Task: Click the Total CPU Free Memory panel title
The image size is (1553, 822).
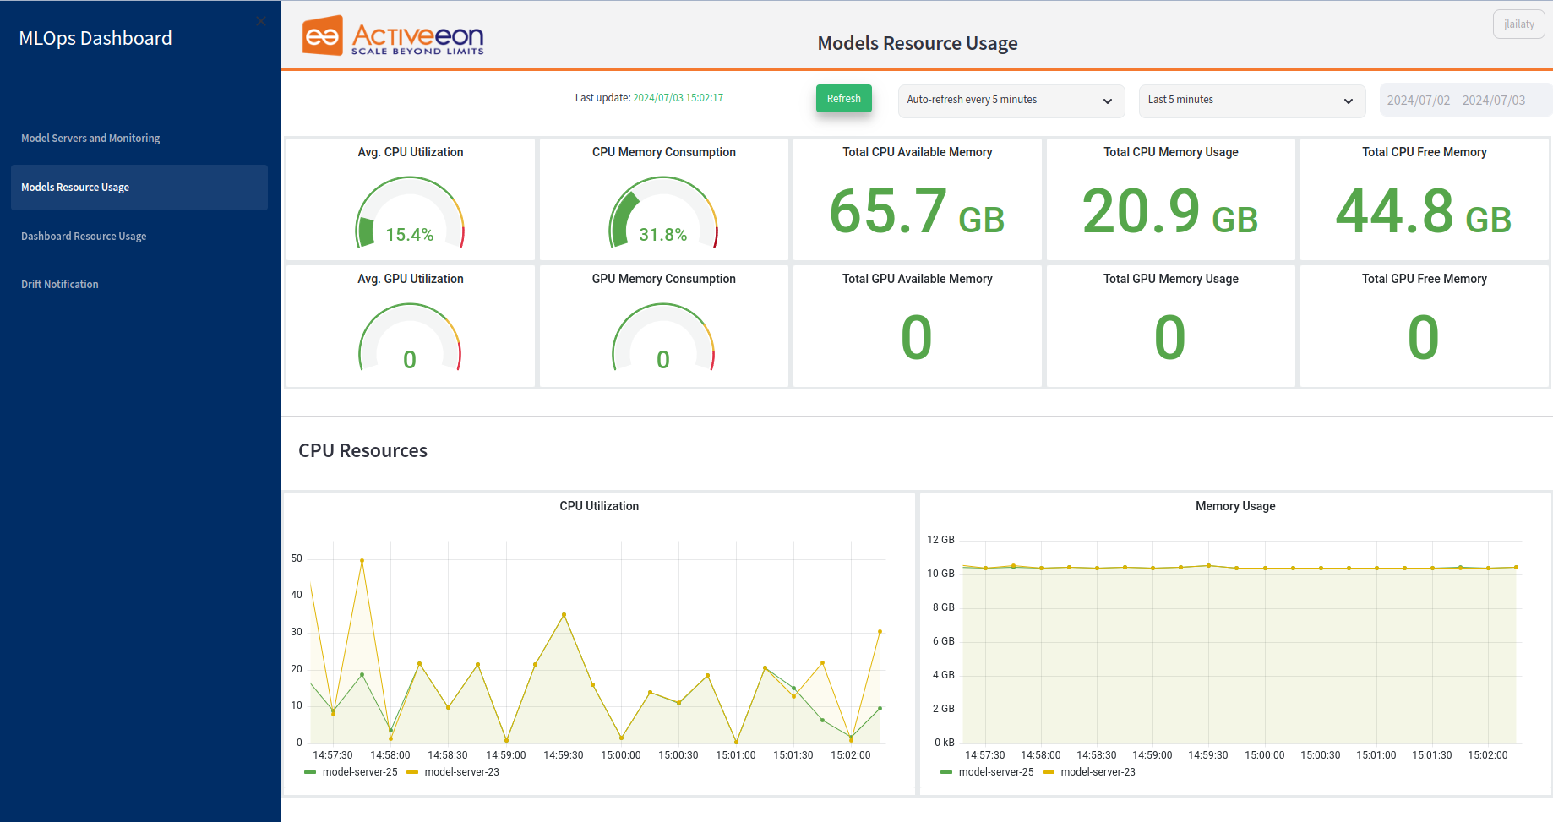Action: click(x=1425, y=152)
